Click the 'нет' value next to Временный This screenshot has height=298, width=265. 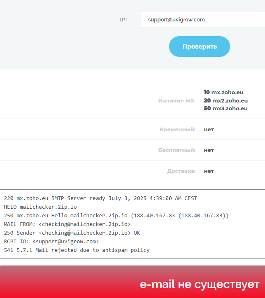point(209,130)
